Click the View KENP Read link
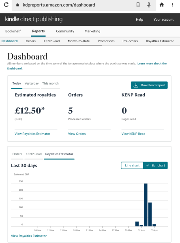Viewport: 180px width, 243px height. point(133,134)
